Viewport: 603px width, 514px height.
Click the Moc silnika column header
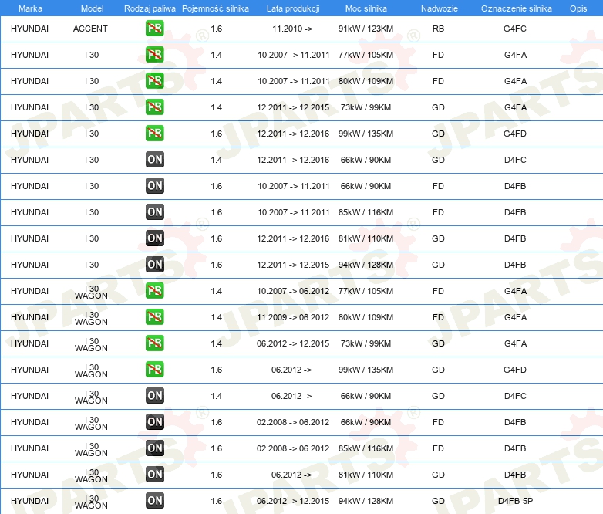(x=366, y=8)
